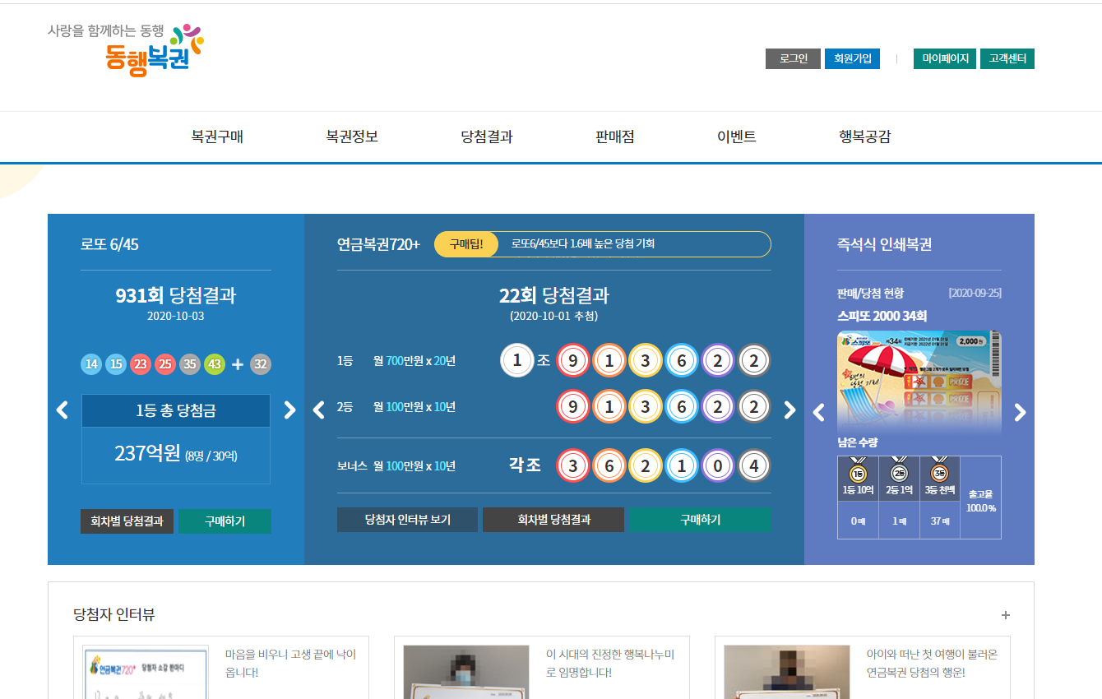Click next arrow in 로또 6/45 panel

coord(289,410)
